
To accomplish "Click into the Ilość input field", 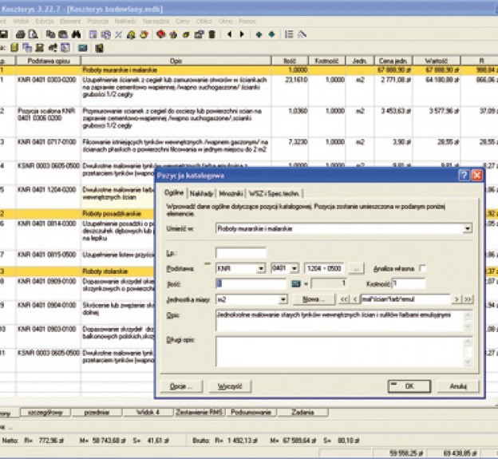I will pos(251,283).
